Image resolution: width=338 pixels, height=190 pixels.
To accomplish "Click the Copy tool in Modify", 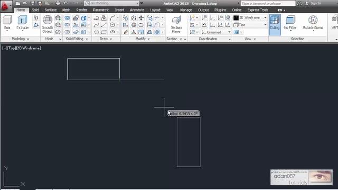I will (149, 18).
